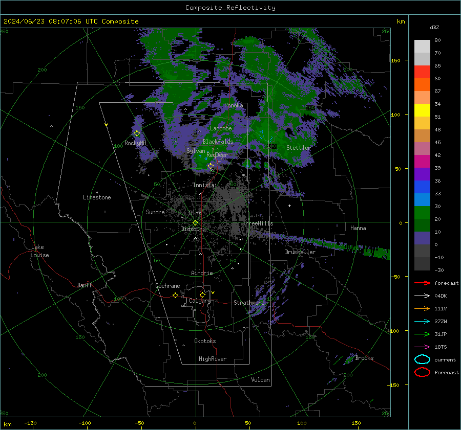Click the red 'forecast' ellipse legend icon
The width and height of the screenshot is (461, 430).
[422, 372]
